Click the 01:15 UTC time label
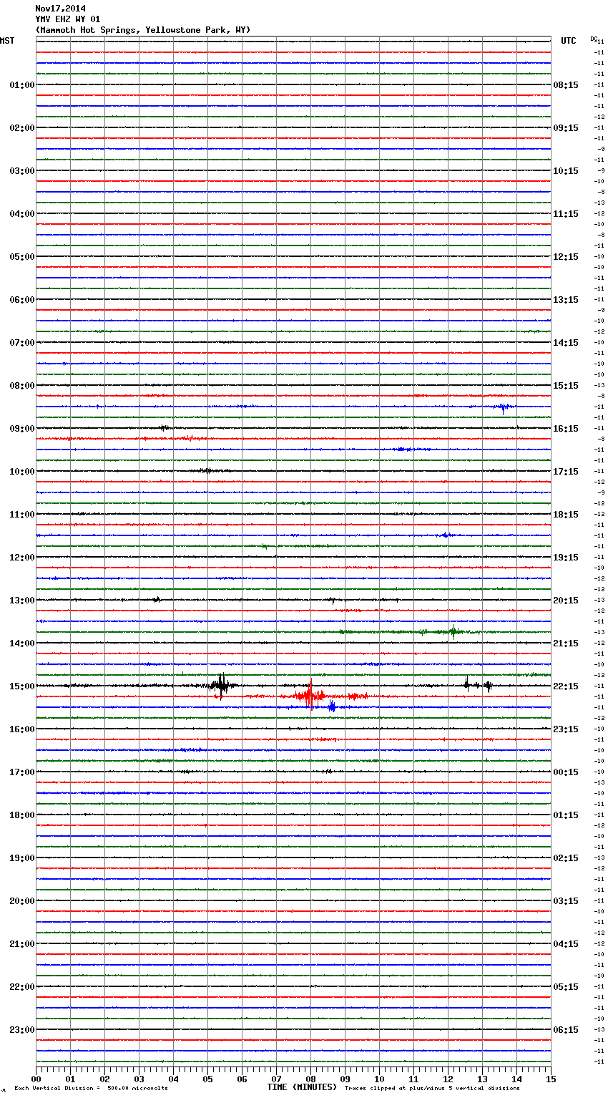The width and height of the screenshot is (608, 1098). click(x=566, y=815)
